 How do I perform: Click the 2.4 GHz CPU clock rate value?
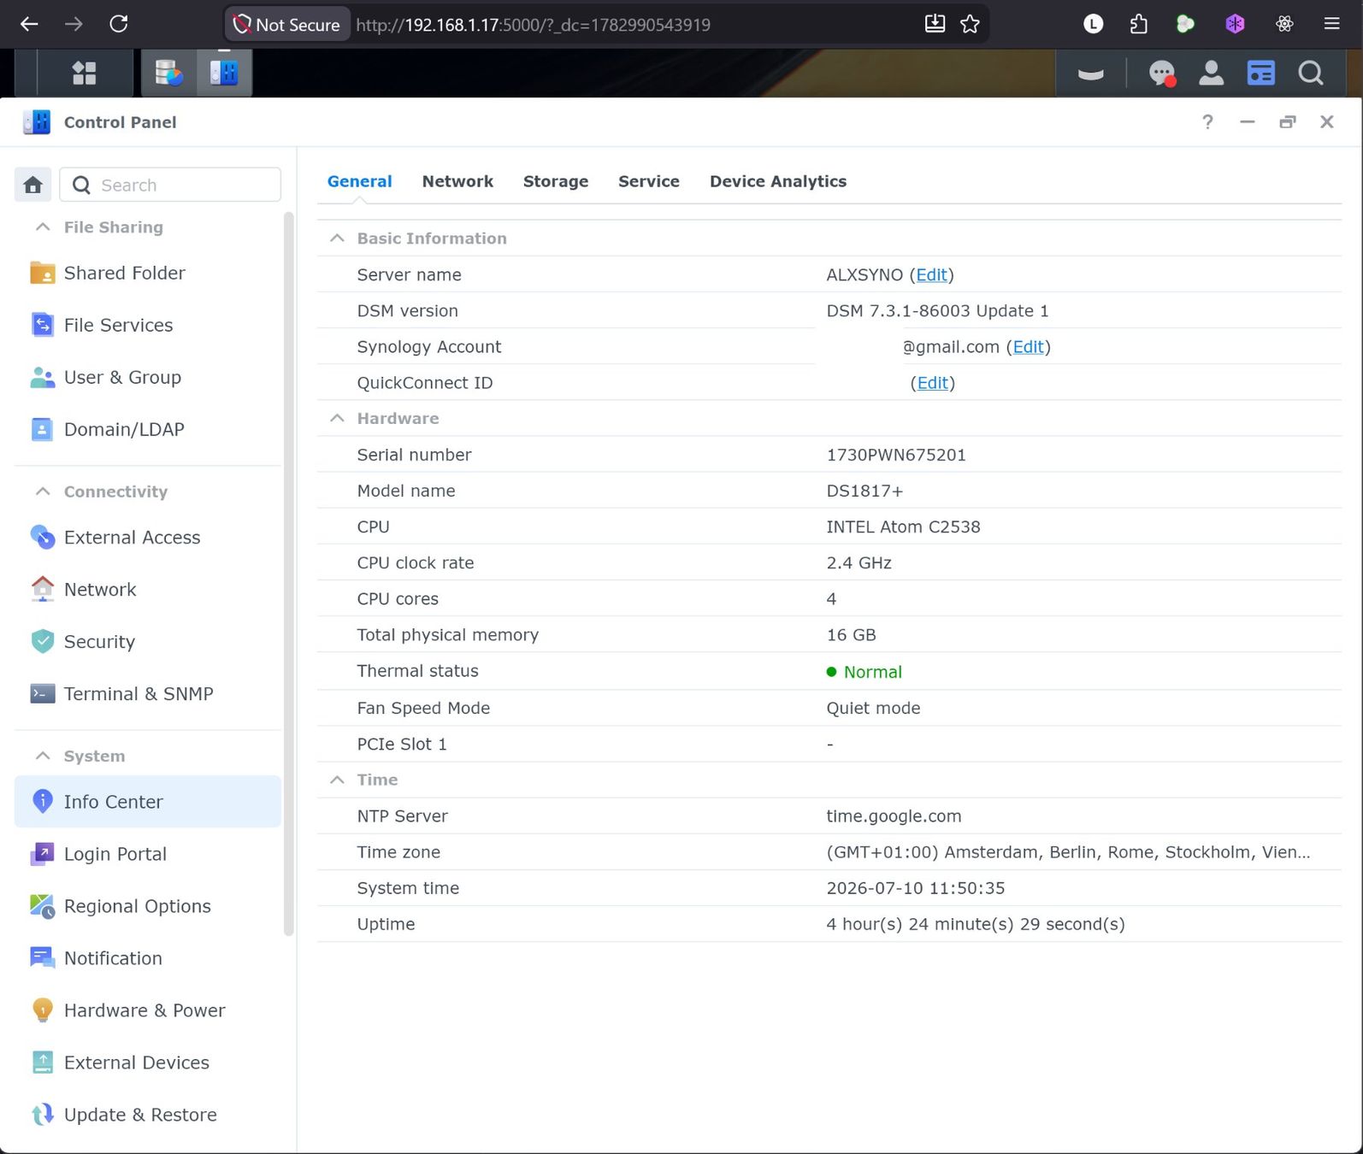(859, 562)
